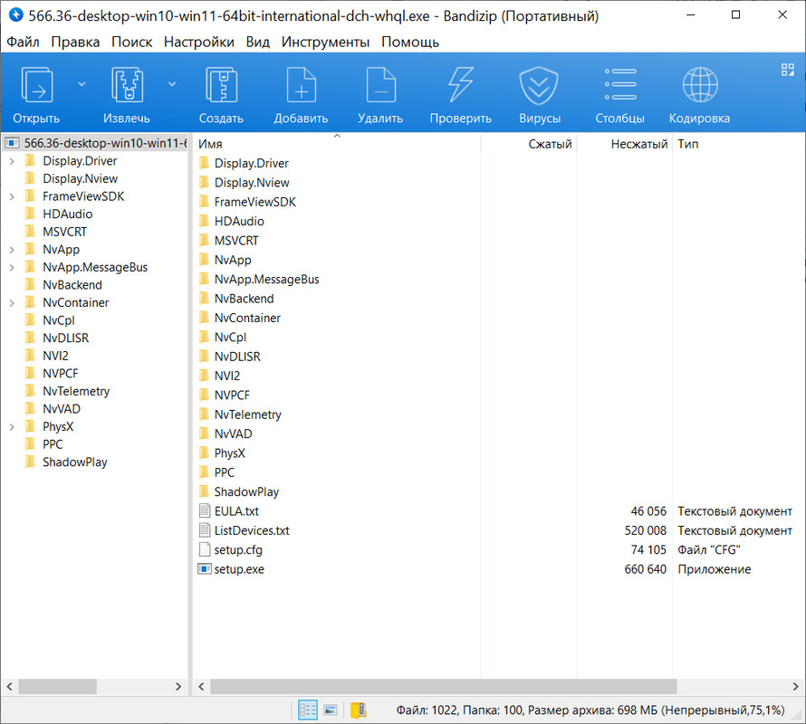Click the tree panel scroll left arrow
Viewport: 806px width, 724px height.
[x=9, y=687]
